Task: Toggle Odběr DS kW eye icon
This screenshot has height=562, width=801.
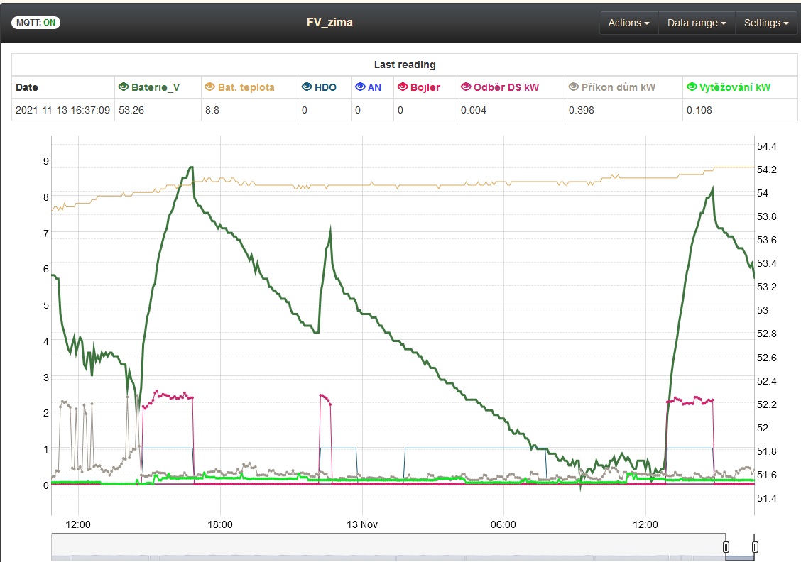Action: pyautogui.click(x=466, y=87)
